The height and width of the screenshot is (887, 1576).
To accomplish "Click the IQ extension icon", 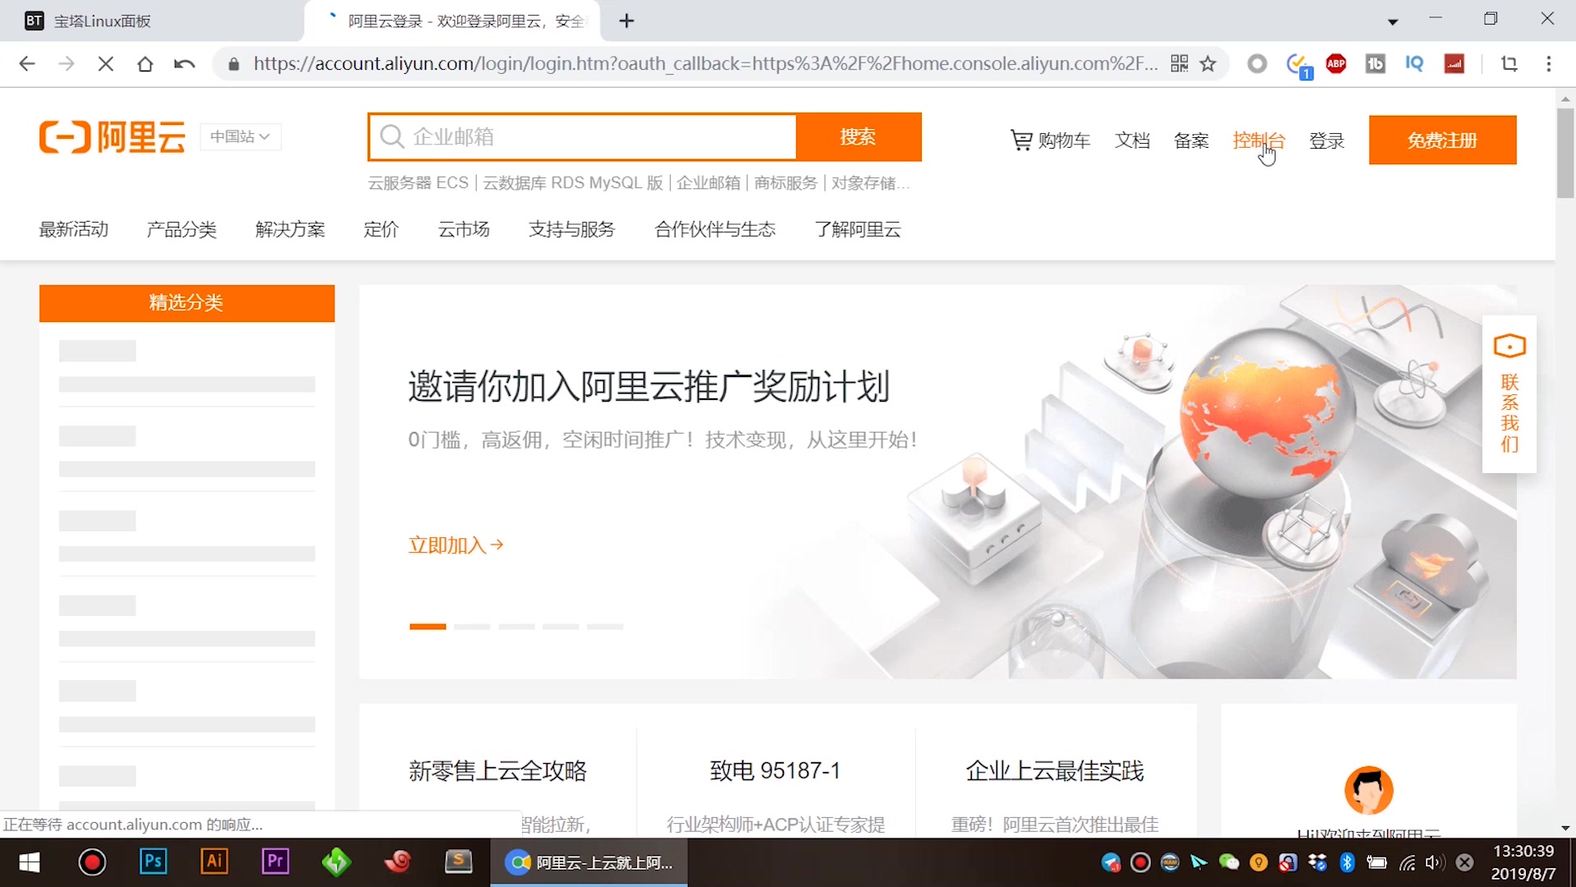I will 1414,64.
